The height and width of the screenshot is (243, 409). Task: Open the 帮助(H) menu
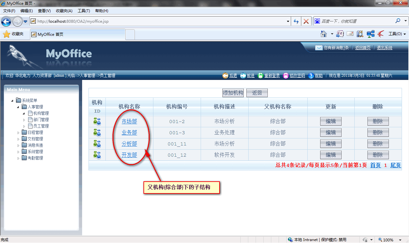coord(102,11)
